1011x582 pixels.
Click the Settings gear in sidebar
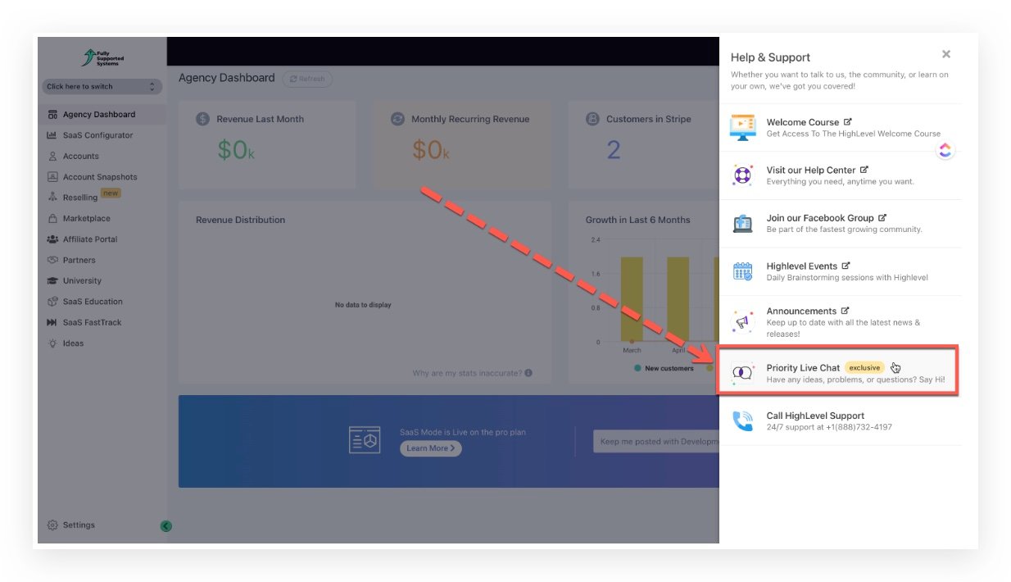52,525
